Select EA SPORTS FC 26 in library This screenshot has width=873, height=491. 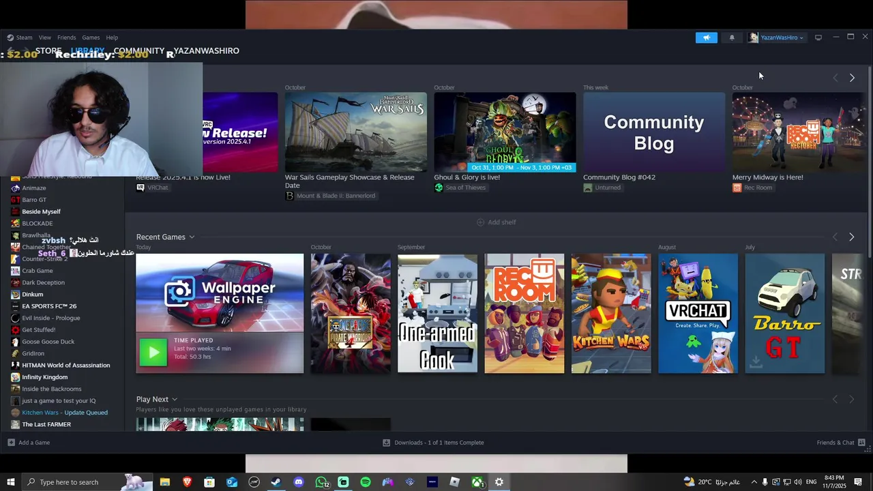(x=49, y=306)
